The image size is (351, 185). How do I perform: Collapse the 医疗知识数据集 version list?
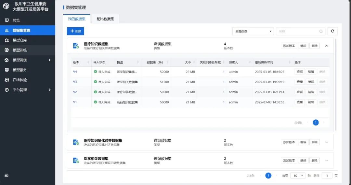327,46
